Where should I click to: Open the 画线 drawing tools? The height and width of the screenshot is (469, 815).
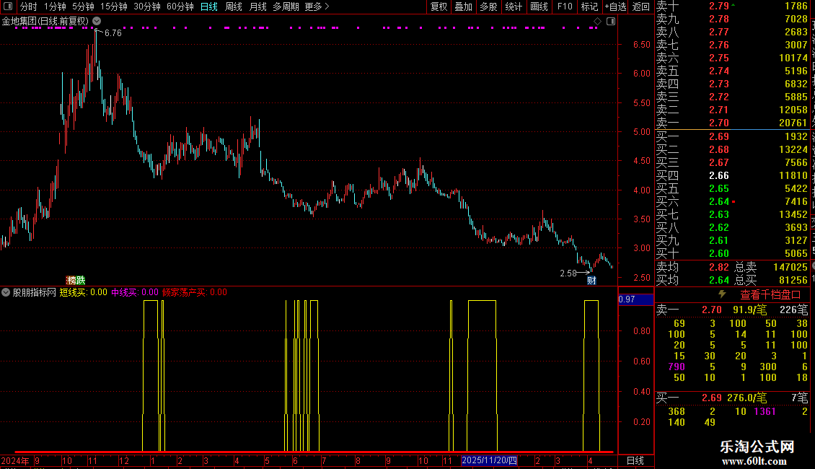point(539,6)
